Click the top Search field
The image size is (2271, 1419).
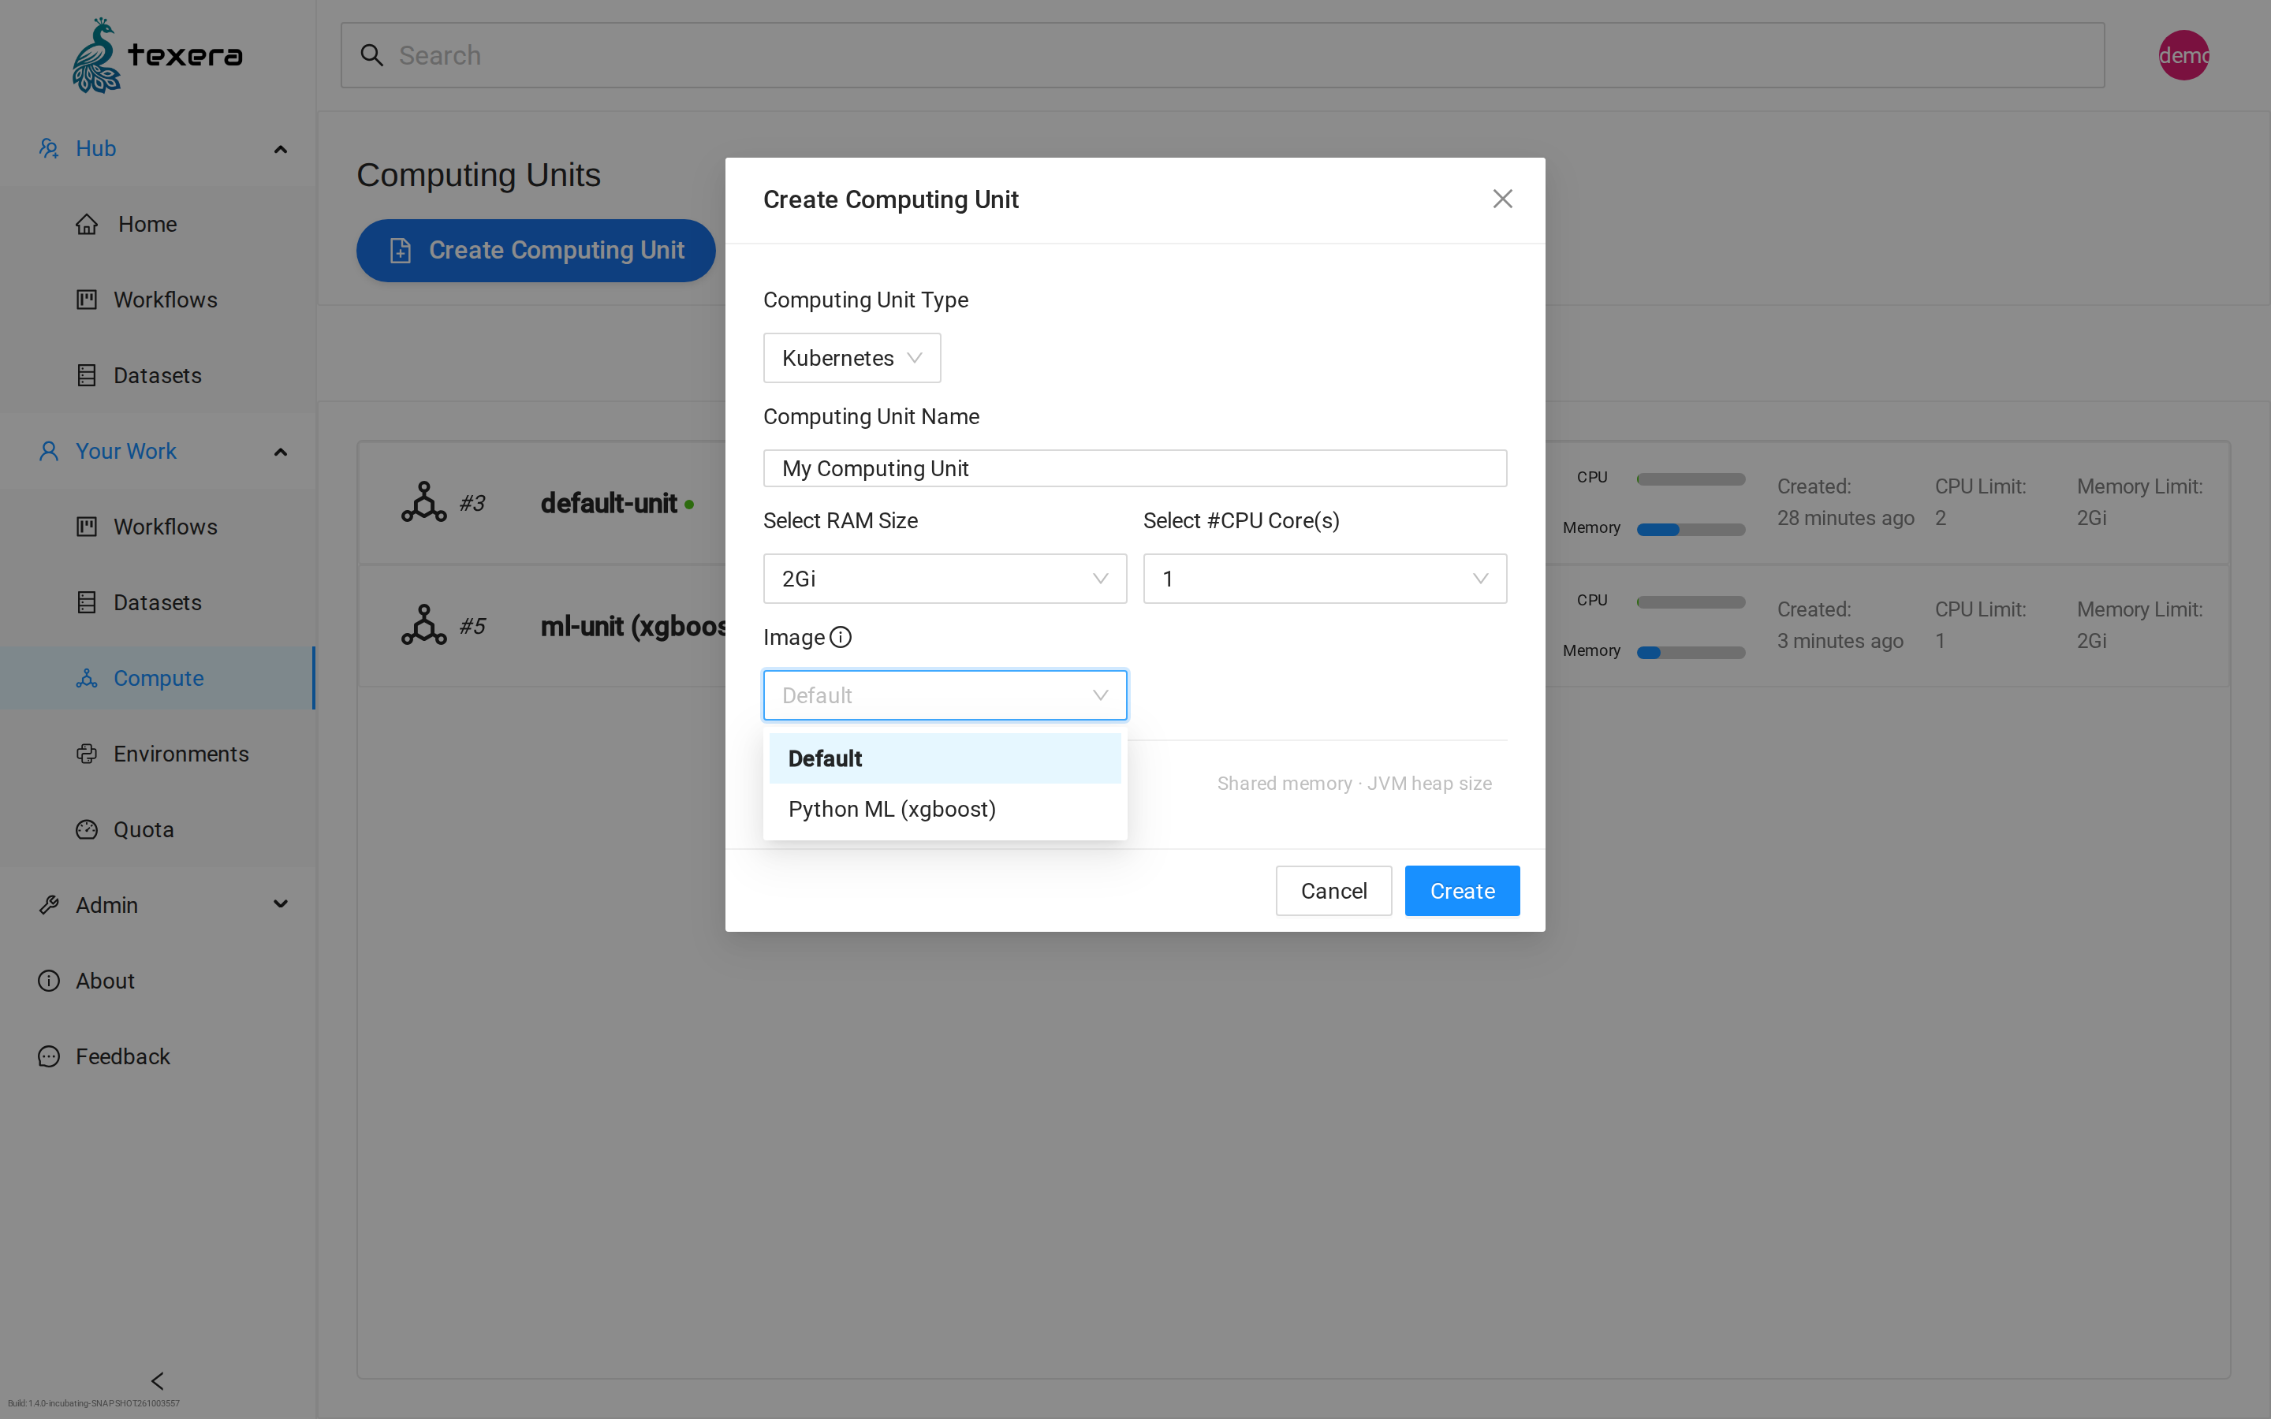coord(1221,55)
